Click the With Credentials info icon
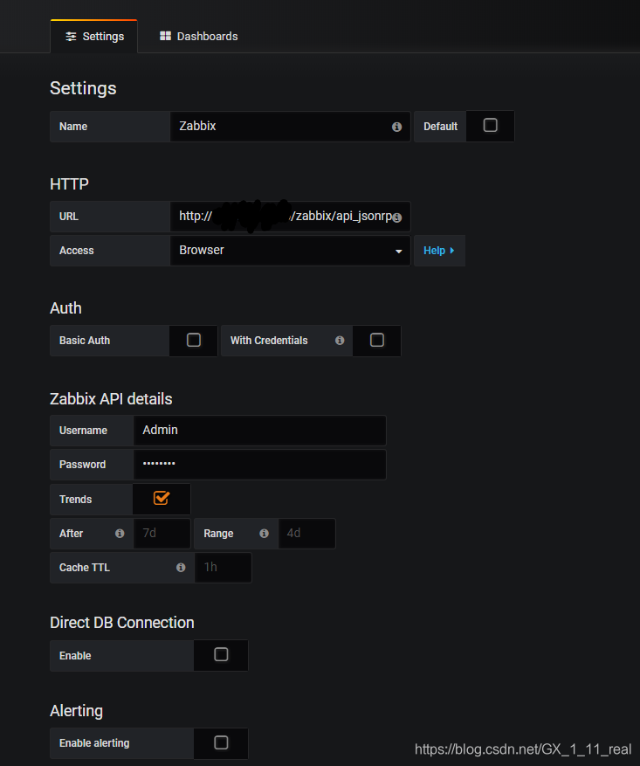This screenshot has height=766, width=640. pos(340,341)
